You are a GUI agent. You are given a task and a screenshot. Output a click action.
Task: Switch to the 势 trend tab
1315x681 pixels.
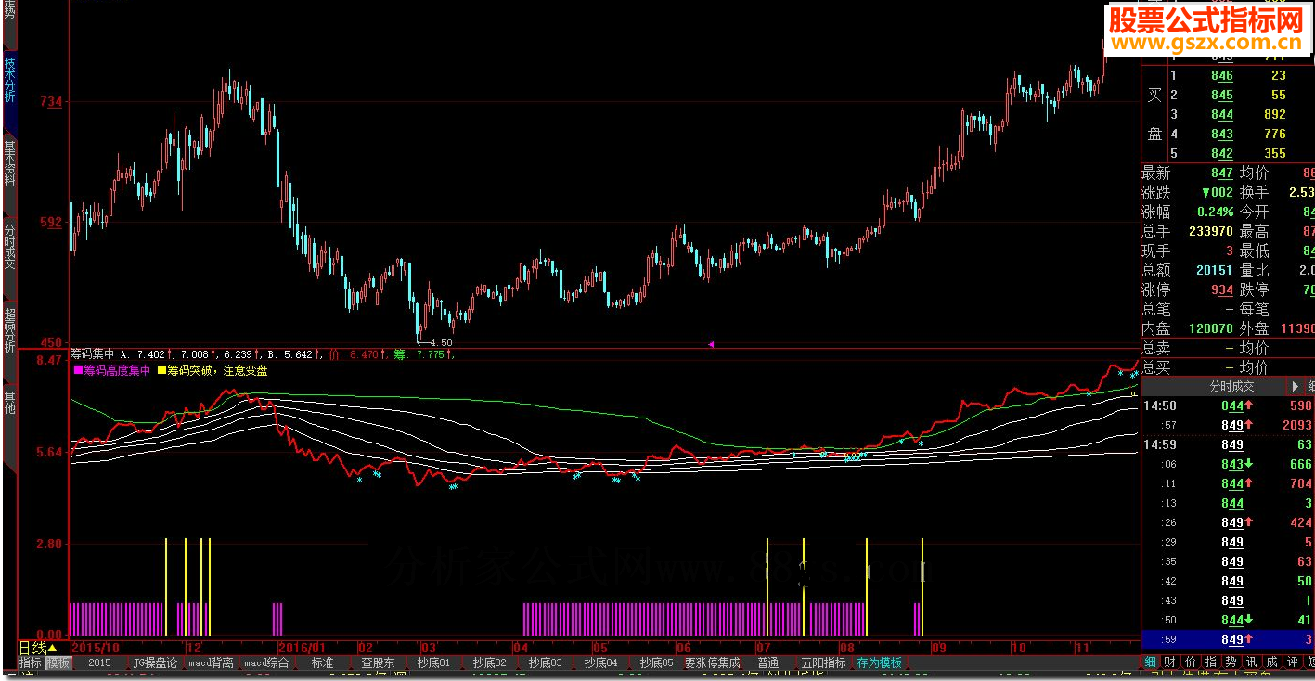click(1231, 662)
